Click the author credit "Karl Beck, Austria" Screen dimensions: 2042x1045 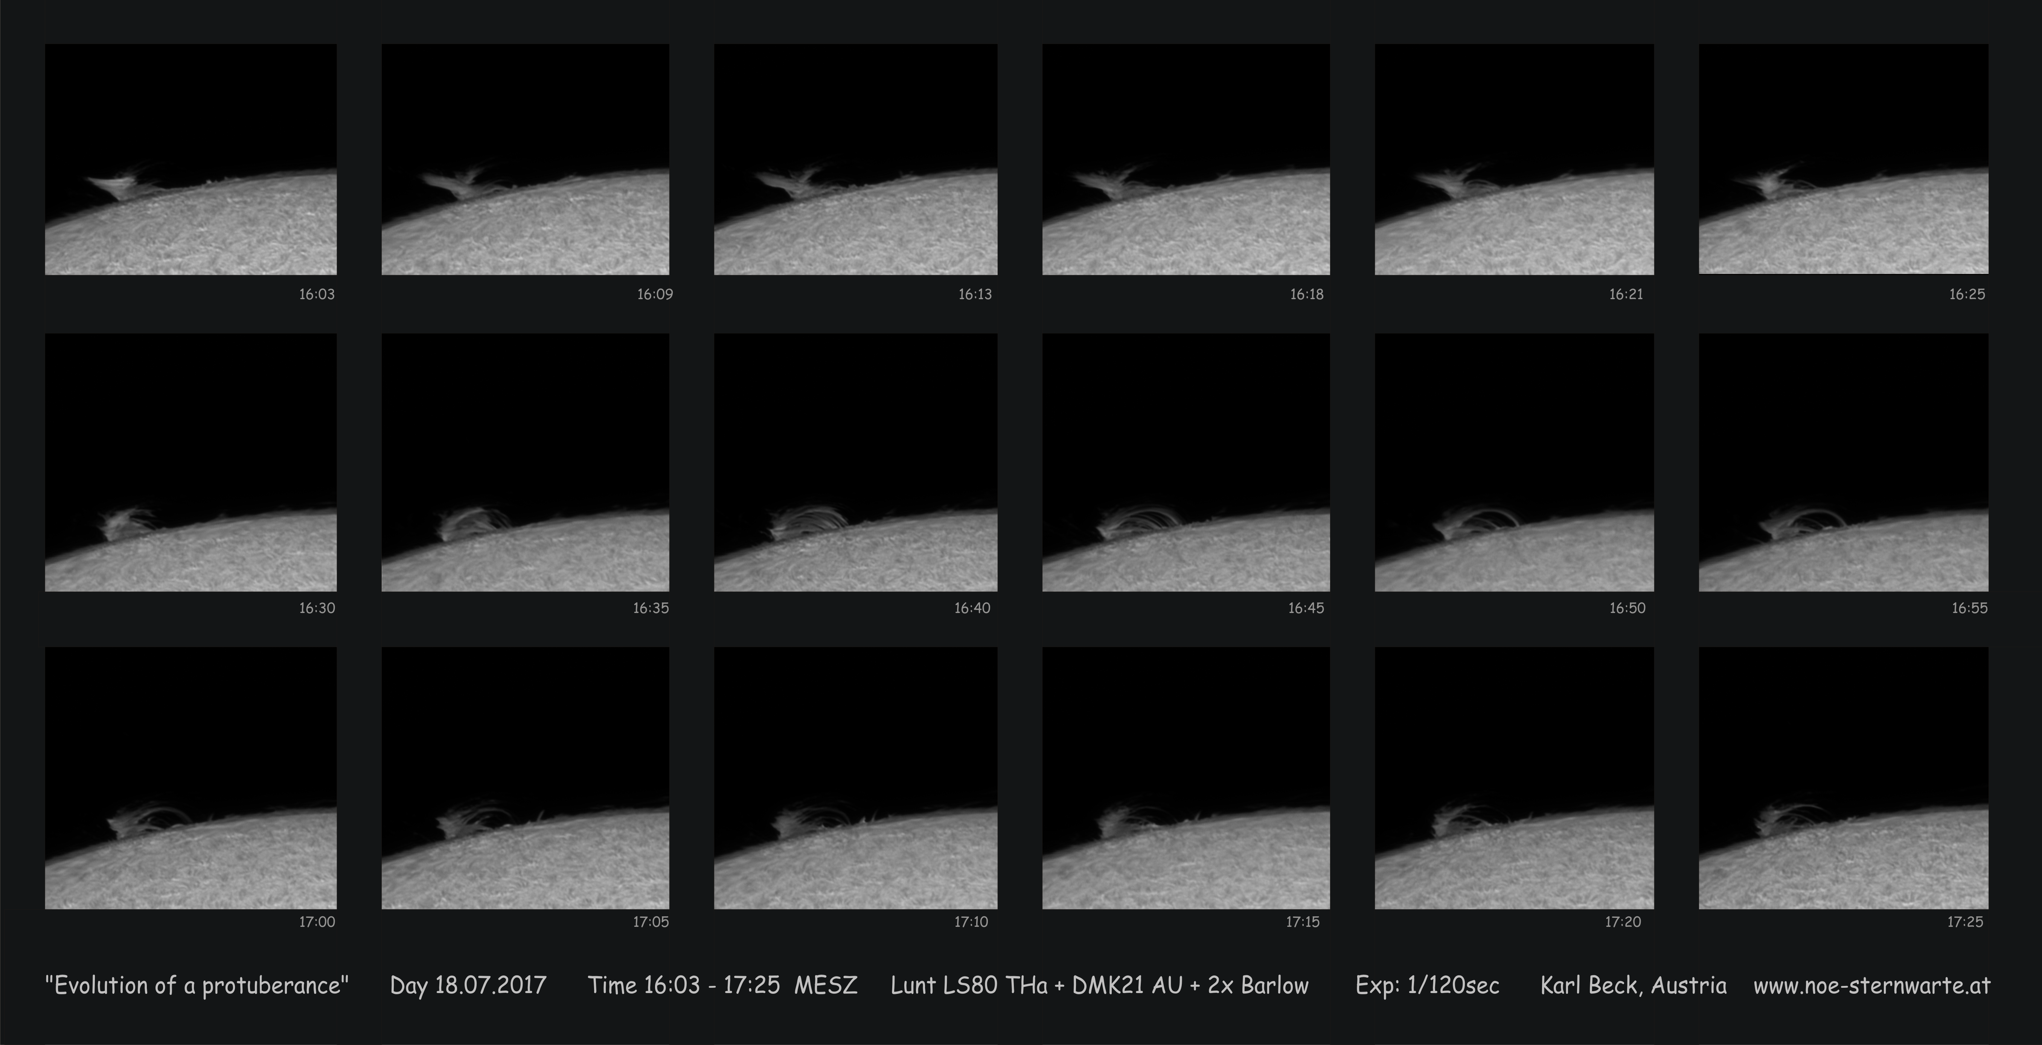1633,985
